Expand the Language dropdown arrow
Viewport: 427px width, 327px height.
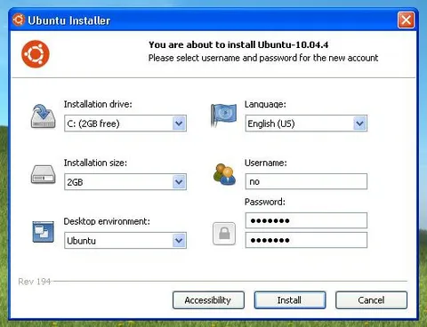coord(359,124)
